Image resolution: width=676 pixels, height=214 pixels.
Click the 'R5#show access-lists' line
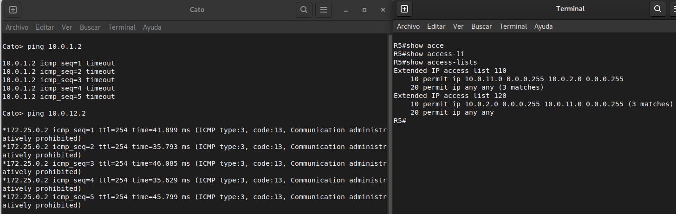click(x=435, y=62)
